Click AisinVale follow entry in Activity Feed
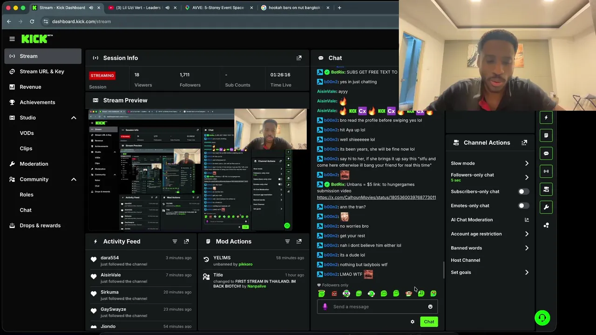Image resolution: width=596 pixels, height=335 pixels. (x=141, y=278)
